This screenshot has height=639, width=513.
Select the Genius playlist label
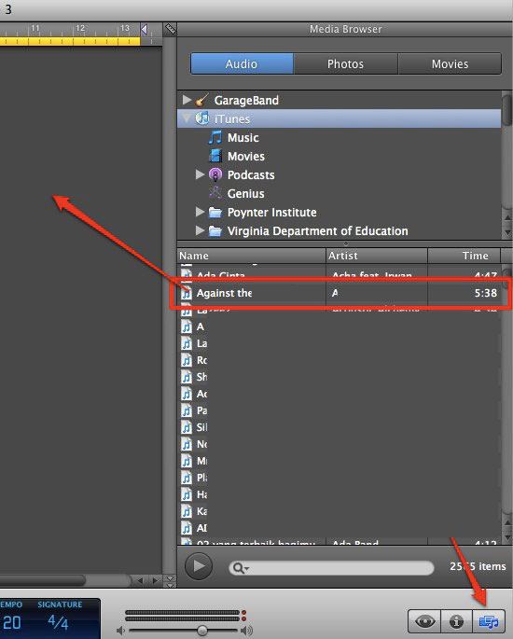pos(245,194)
